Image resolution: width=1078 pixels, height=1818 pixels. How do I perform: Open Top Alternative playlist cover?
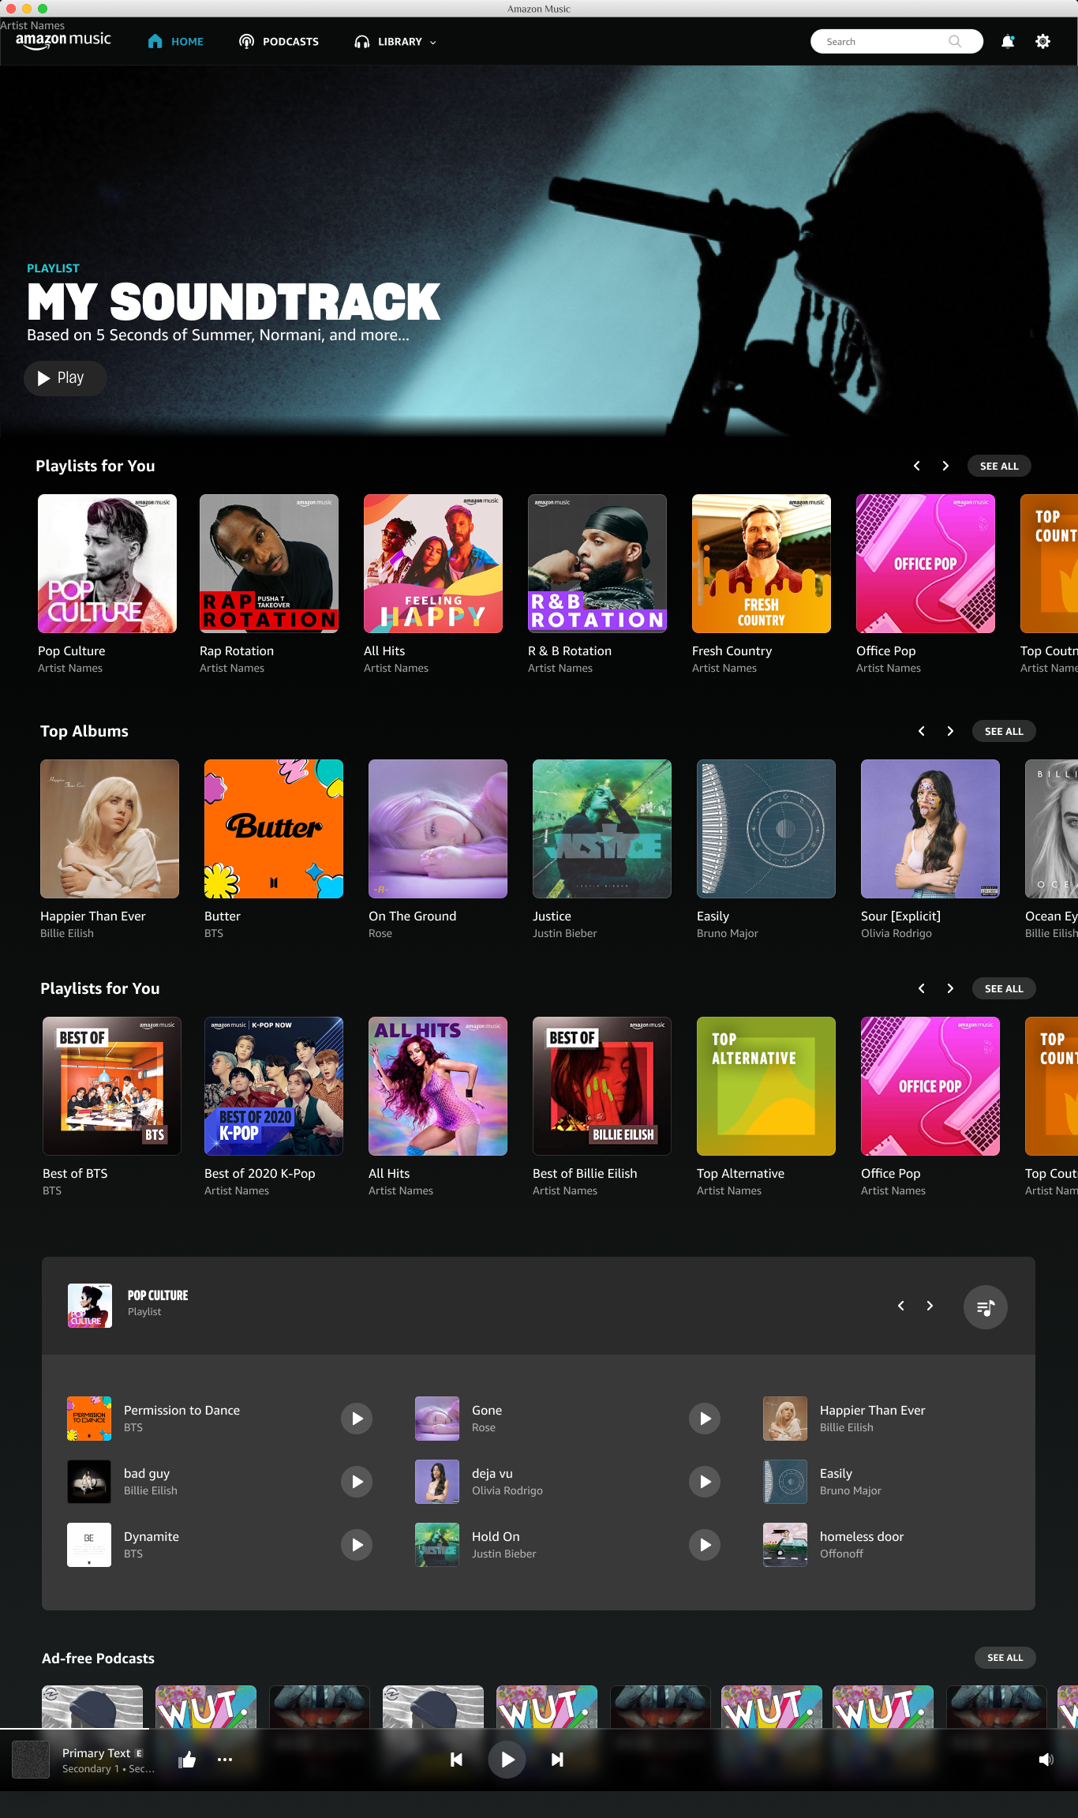coord(766,1086)
